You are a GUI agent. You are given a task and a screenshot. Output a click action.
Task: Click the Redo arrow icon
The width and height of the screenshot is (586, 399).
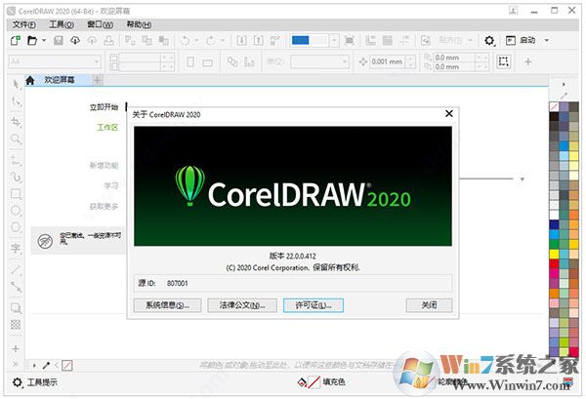tap(210, 40)
